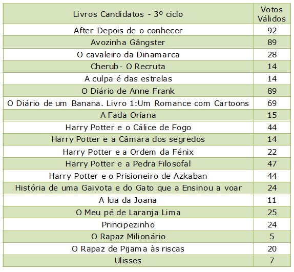Click 'A culpa é das estrelas' cell
The width and height of the screenshot is (294, 272).
(128, 79)
